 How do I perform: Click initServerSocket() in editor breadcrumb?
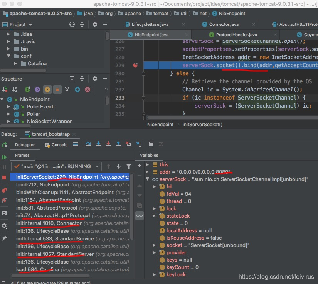[202, 124]
